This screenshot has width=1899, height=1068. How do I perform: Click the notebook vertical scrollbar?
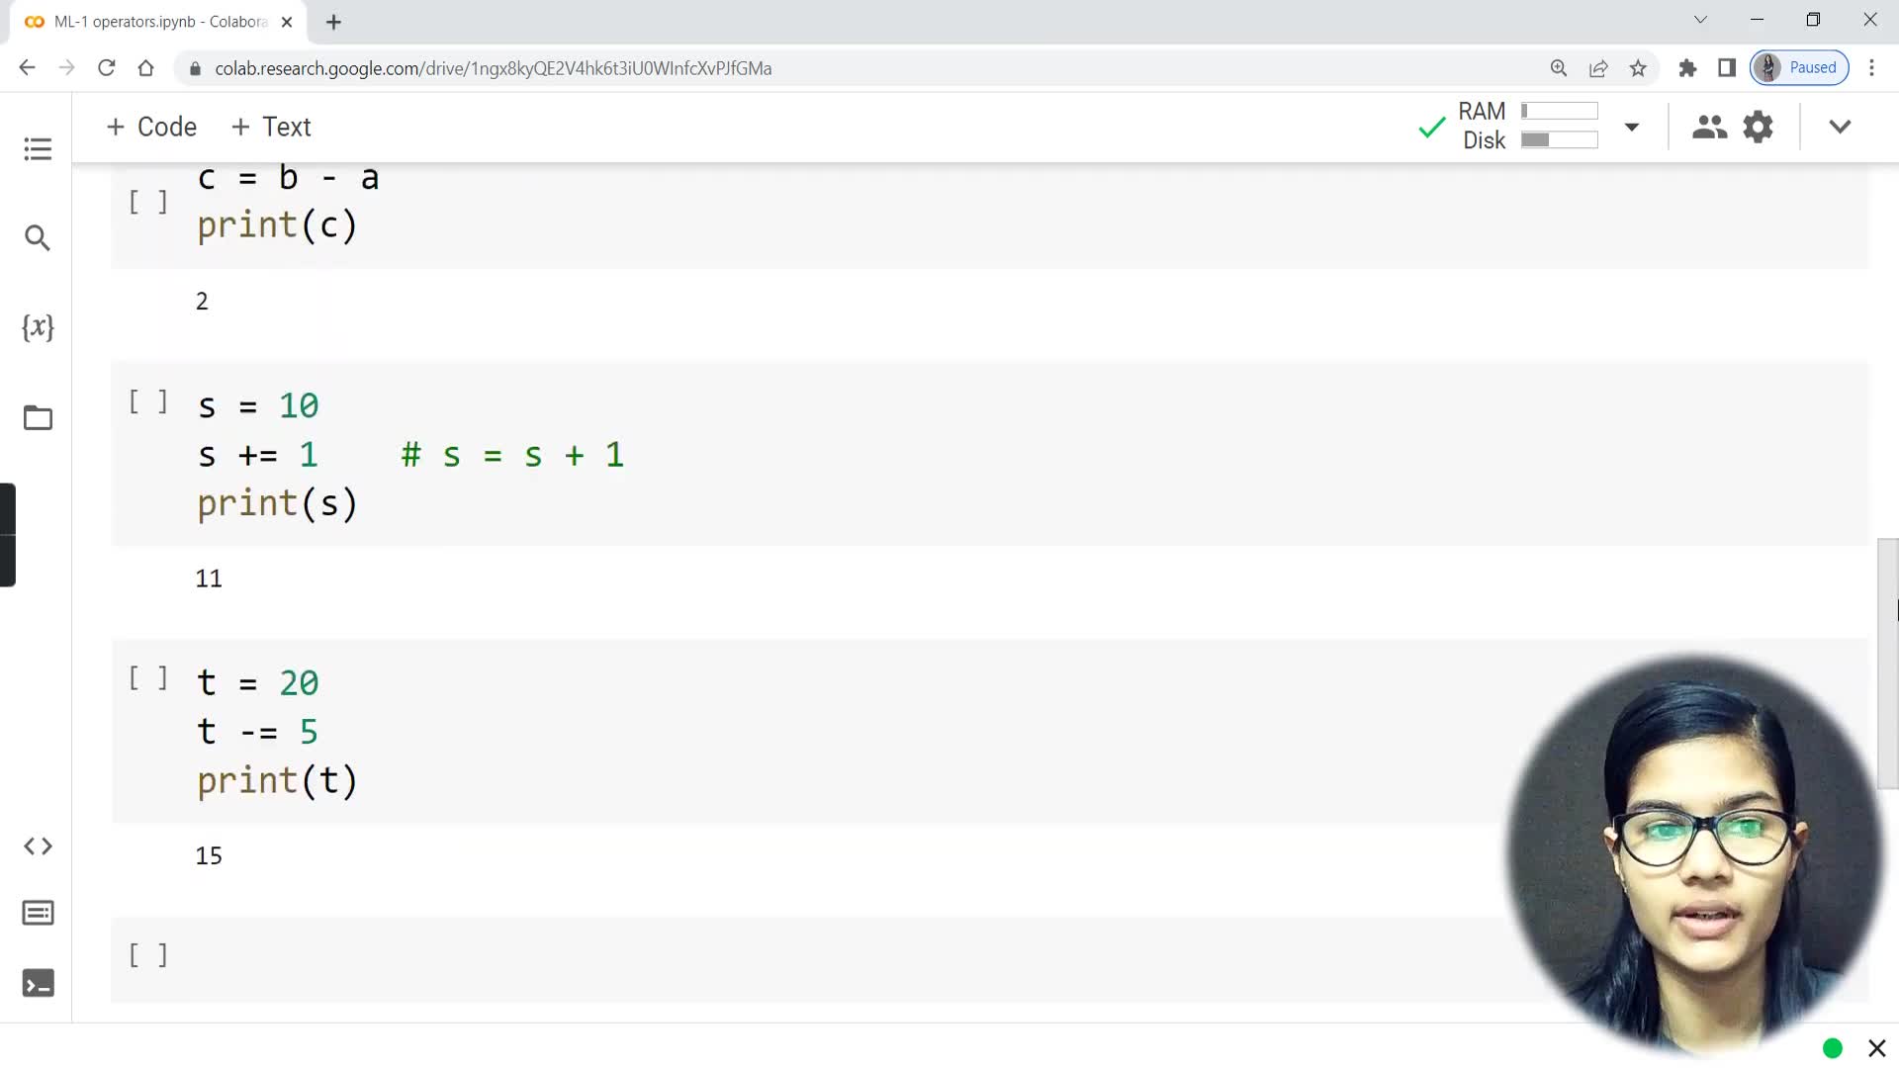click(x=1887, y=663)
